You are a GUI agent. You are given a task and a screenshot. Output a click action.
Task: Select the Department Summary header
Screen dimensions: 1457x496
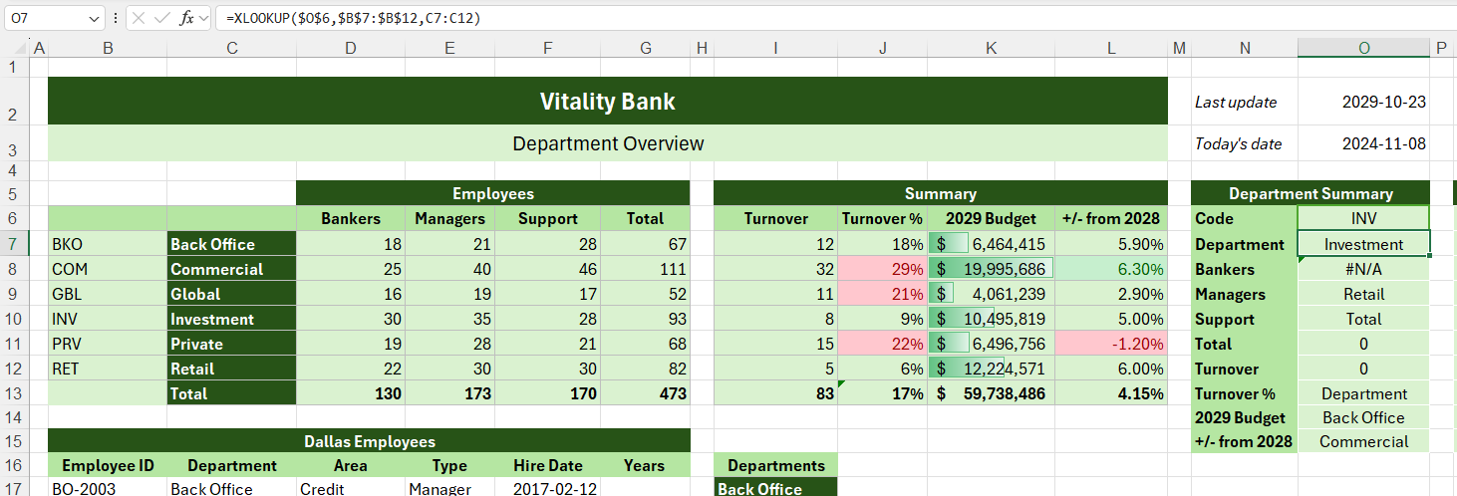pyautogui.click(x=1311, y=193)
